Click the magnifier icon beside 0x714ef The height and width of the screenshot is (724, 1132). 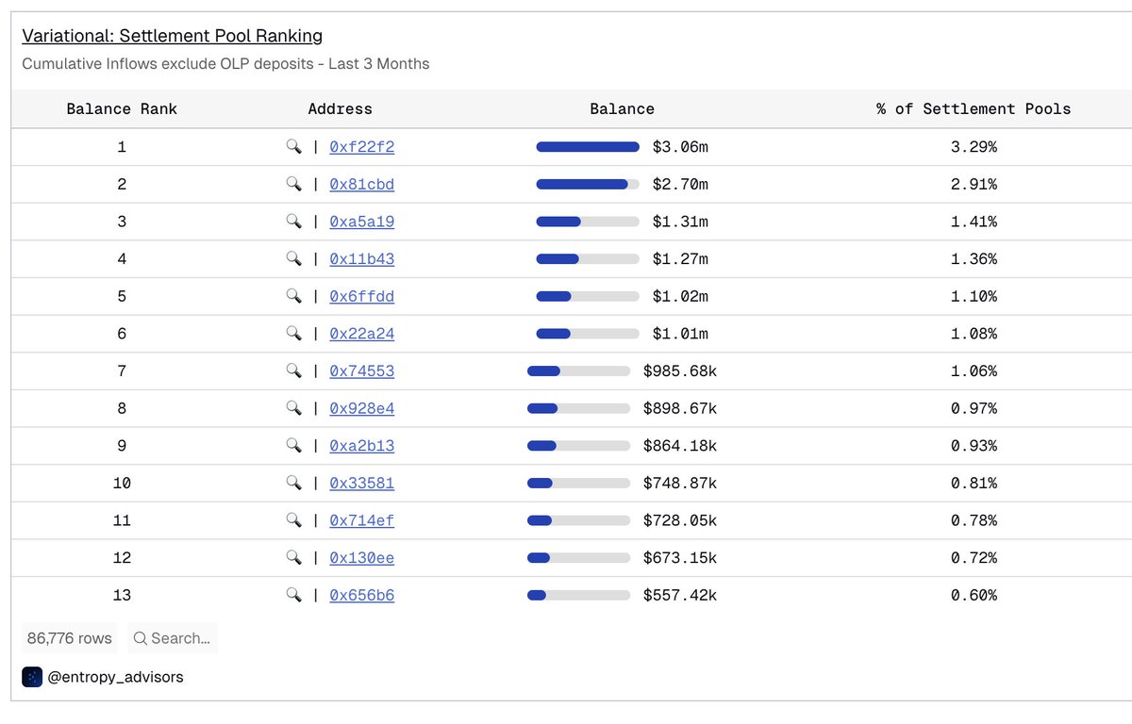click(293, 520)
